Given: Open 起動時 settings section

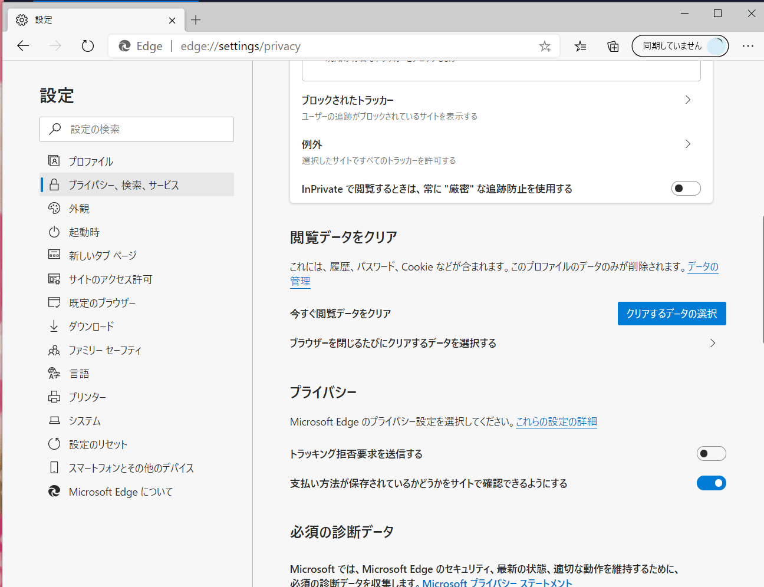Looking at the screenshot, I should (137, 232).
